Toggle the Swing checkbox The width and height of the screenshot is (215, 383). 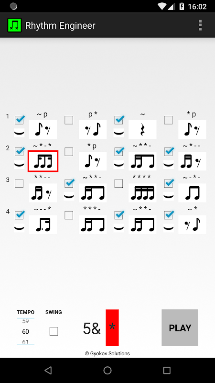coord(54,331)
